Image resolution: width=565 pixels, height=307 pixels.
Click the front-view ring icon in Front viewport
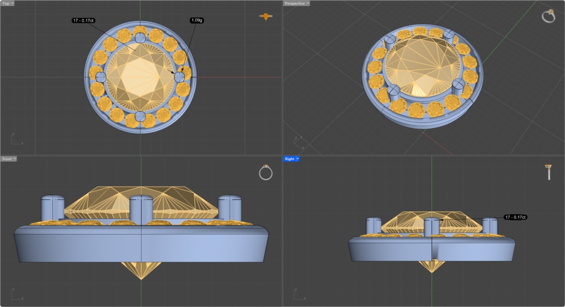click(266, 173)
